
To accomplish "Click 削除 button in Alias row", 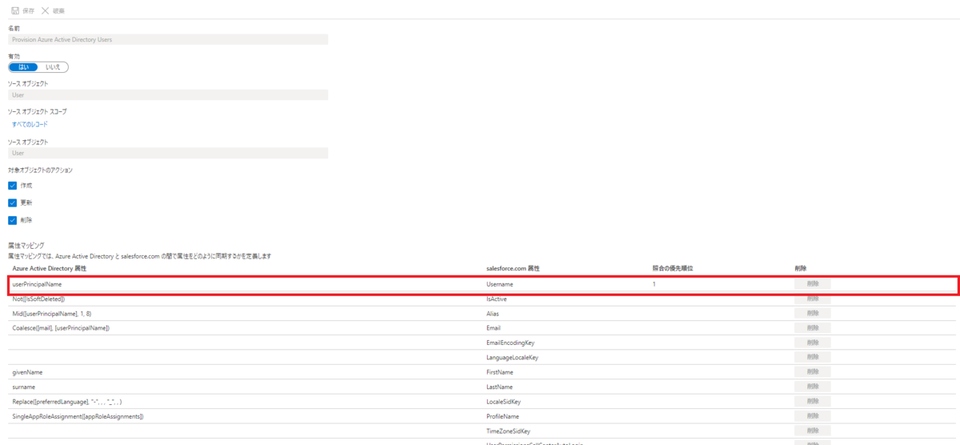I will click(813, 313).
